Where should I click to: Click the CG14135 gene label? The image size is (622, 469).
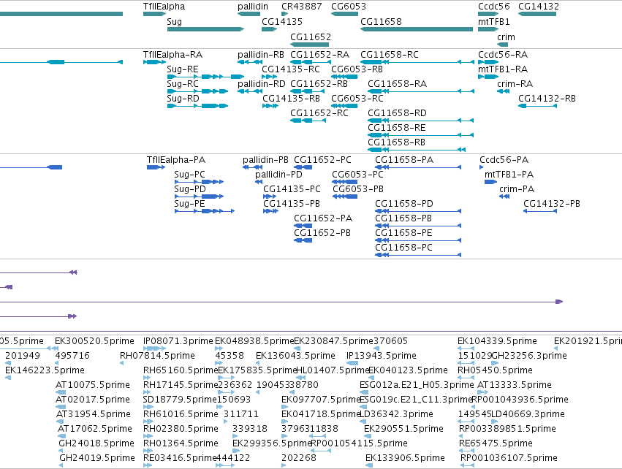(282, 21)
